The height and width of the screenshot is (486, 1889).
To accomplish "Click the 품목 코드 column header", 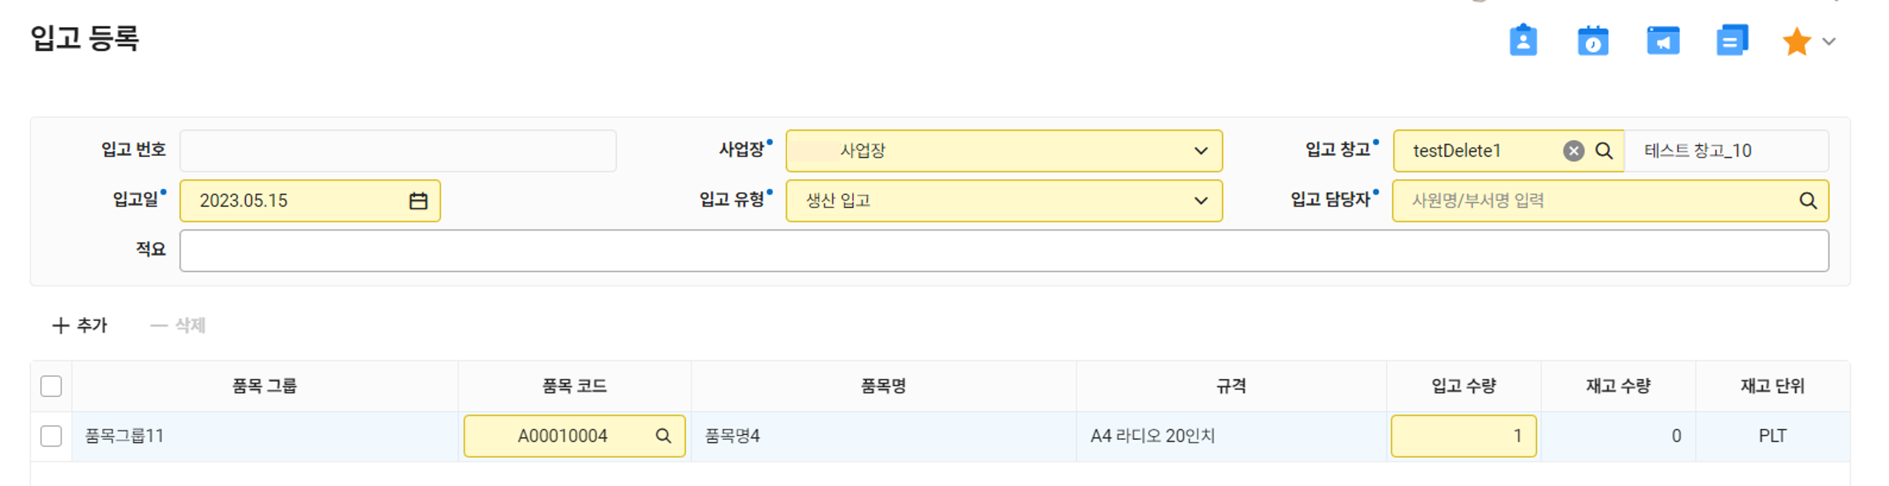I will pos(574,386).
